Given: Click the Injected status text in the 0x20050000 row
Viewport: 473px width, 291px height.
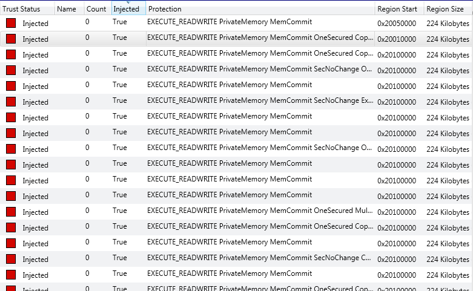Looking at the screenshot, I should click(35, 24).
